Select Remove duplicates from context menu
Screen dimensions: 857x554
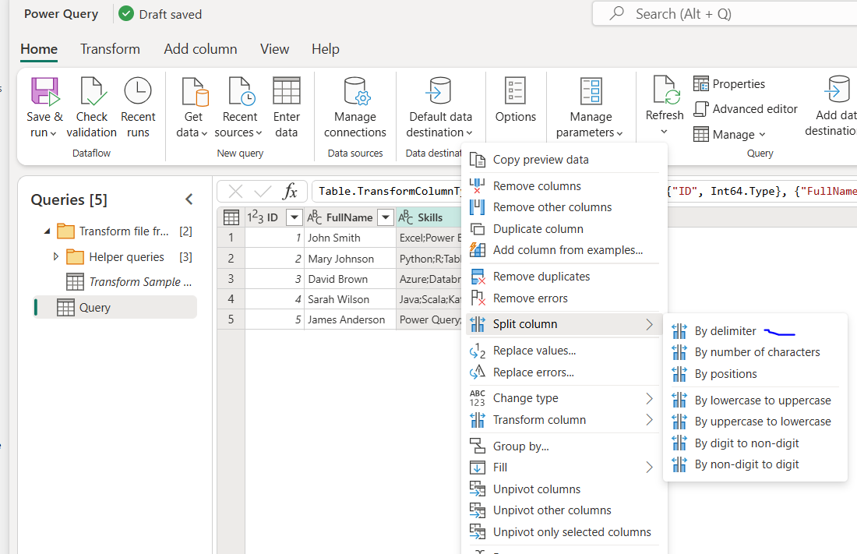(541, 277)
